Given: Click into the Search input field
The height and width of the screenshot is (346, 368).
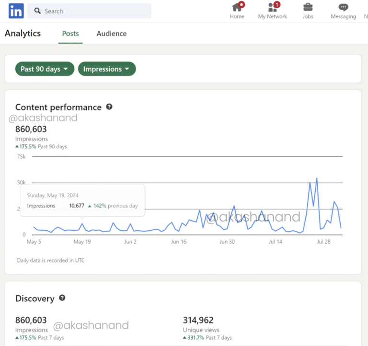Looking at the screenshot, I should (96, 11).
